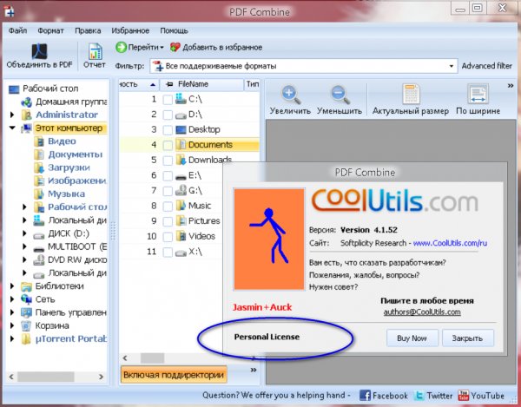Expand the ДИСК (D:) tree node
The image size is (521, 407).
coord(24,233)
